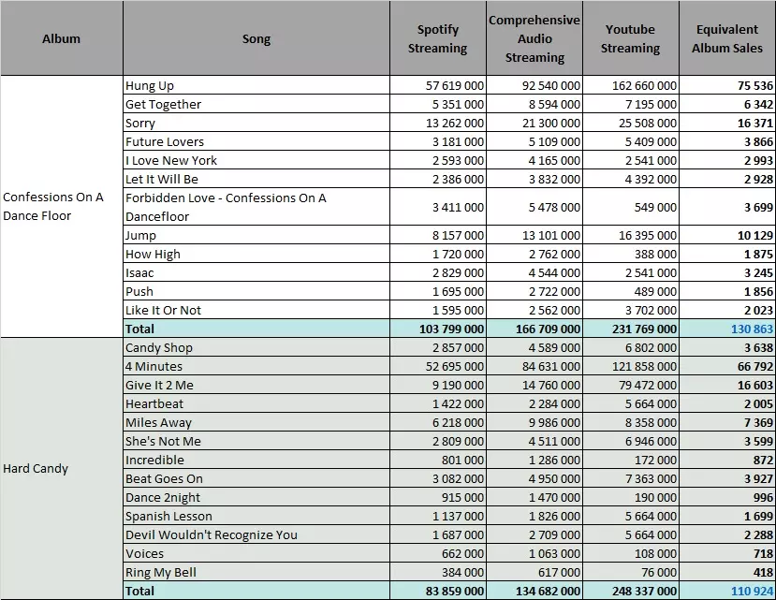This screenshot has height=600, width=776.
Task: Click the Give It 2 Me cell
Action: [x=256, y=385]
